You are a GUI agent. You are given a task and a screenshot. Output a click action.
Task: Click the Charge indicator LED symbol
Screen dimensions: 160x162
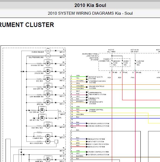(48, 136)
